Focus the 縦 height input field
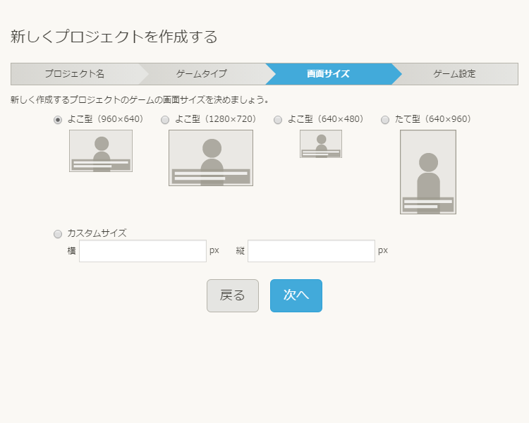Screen dimensions: 529x423 point(311,251)
